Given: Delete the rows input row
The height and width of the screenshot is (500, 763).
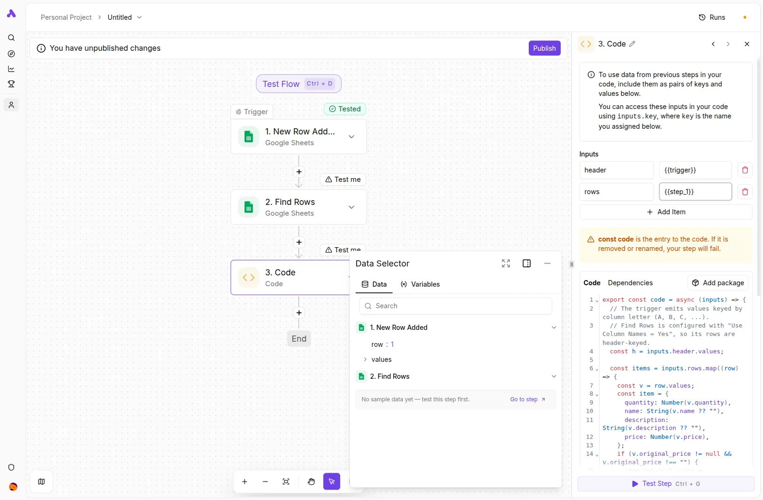Looking at the screenshot, I should [745, 192].
